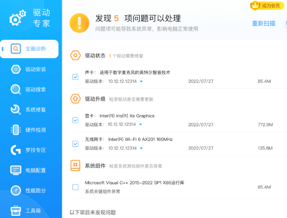Expand the sound card driver version dropdown
The height and width of the screenshot is (218, 287).
[141, 82]
